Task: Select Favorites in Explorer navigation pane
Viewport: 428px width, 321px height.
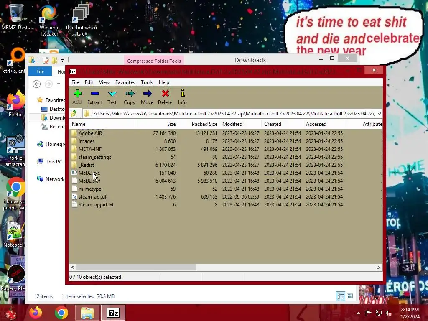Action: [x=55, y=100]
